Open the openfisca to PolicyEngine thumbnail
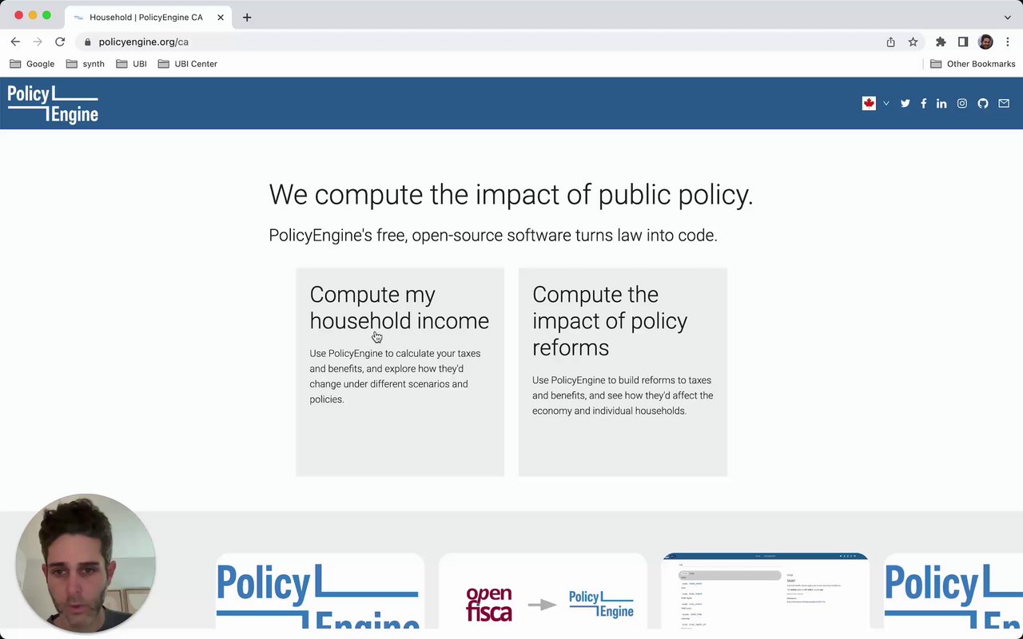Screen dimensions: 1023x639 (543, 591)
